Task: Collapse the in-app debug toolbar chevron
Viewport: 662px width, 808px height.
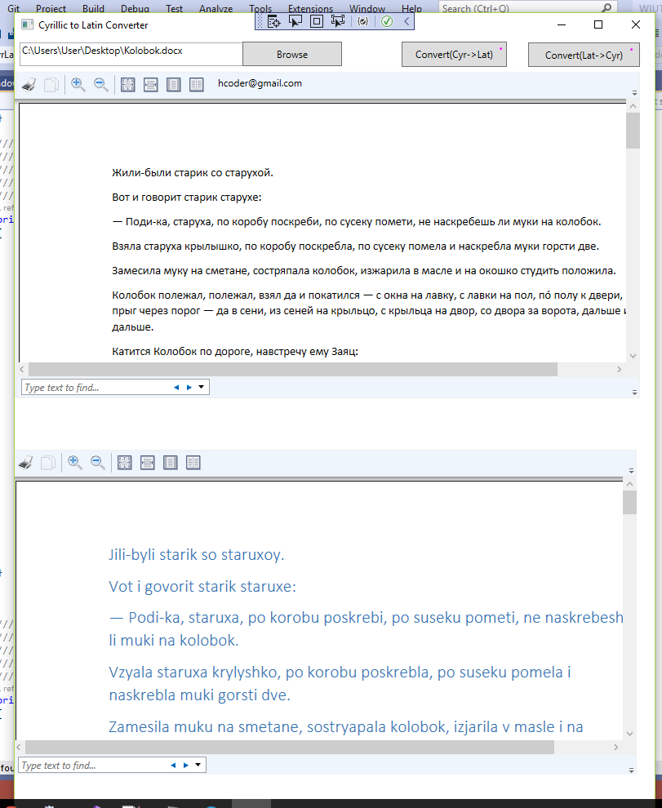Action: 407,21
